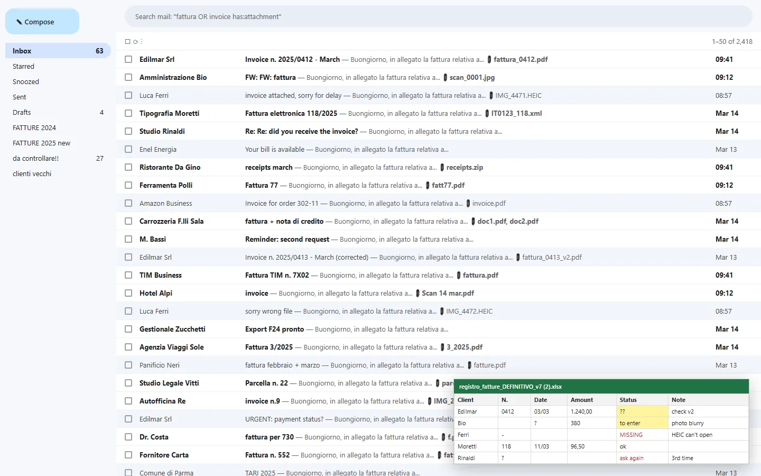The height and width of the screenshot is (476, 761).
Task: Check the Enel Energia email
Action: 128,149
